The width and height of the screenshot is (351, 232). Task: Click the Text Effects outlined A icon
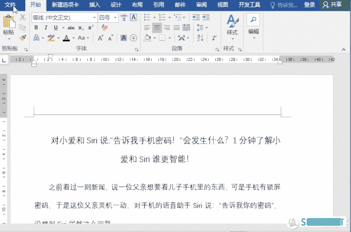click(x=36, y=38)
